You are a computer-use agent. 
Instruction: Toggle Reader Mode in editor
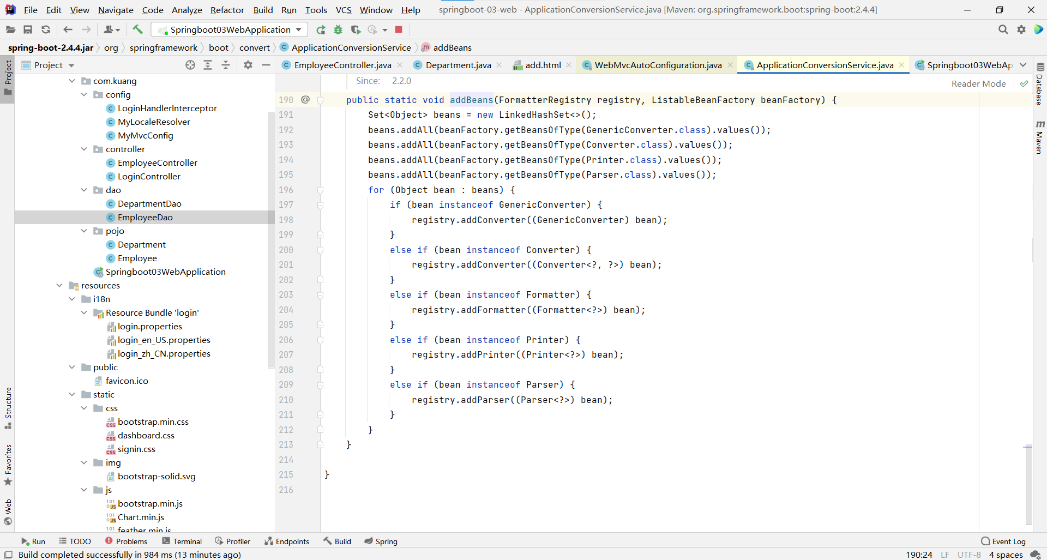coord(978,83)
